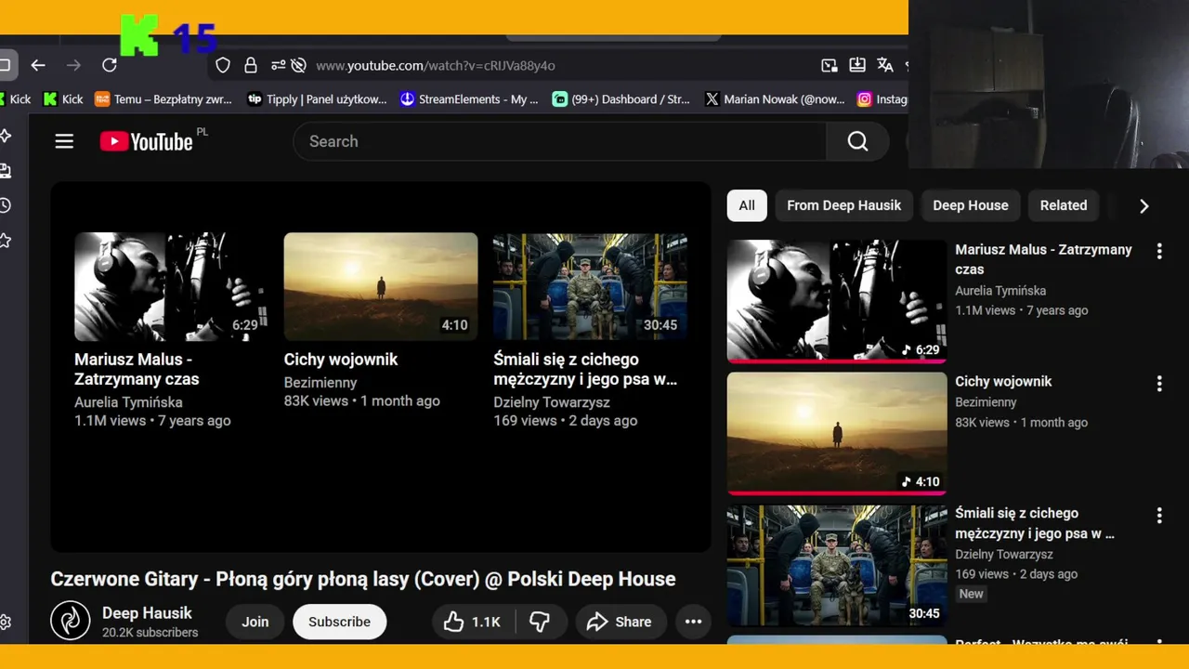
Task: Open more actions three-dot button
Action: click(x=693, y=622)
